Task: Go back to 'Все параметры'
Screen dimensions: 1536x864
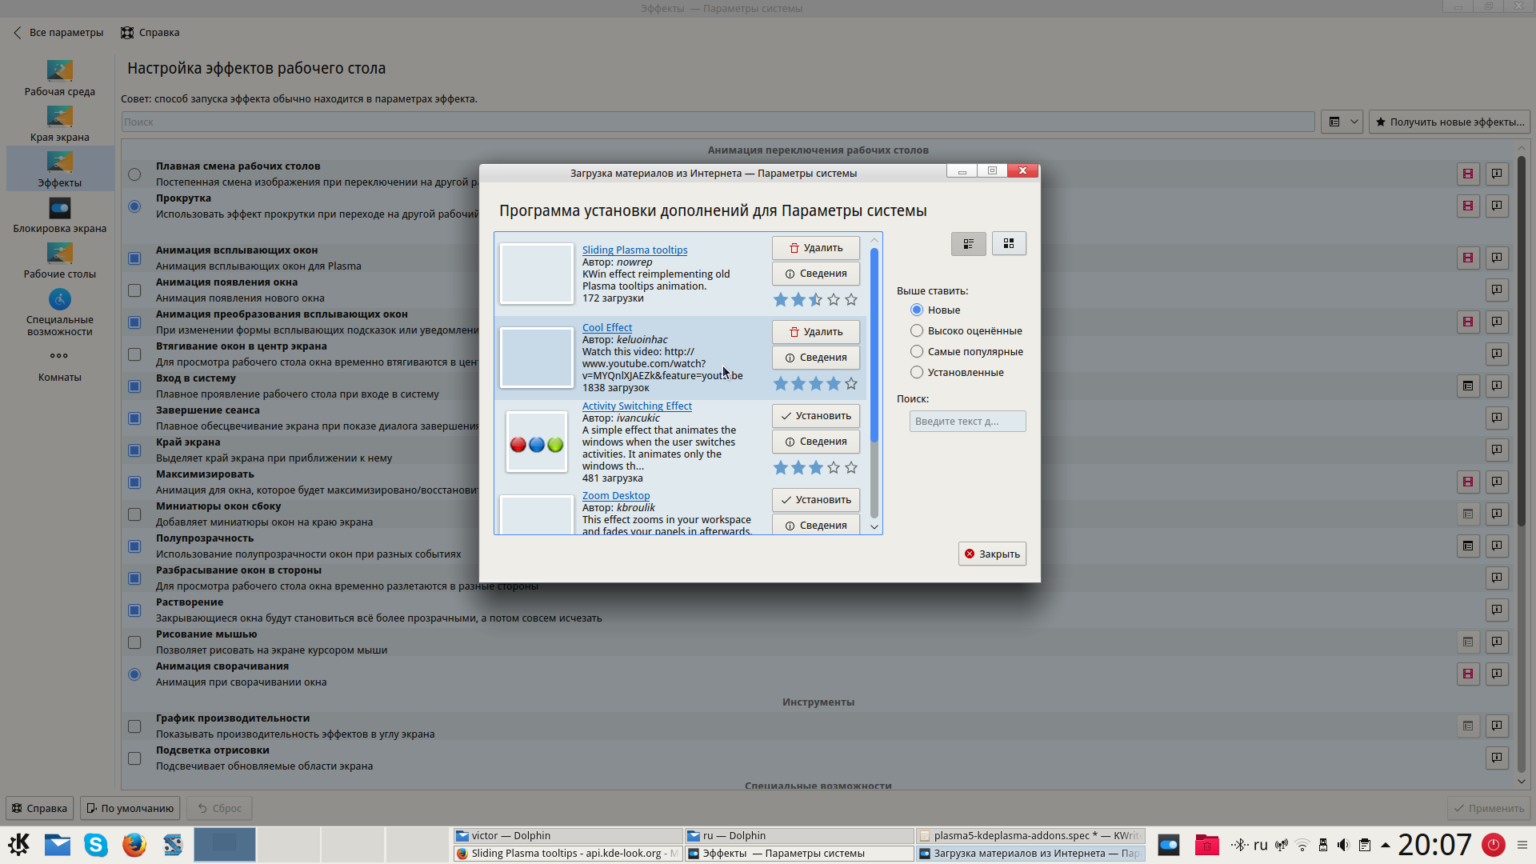Action: coord(58,33)
